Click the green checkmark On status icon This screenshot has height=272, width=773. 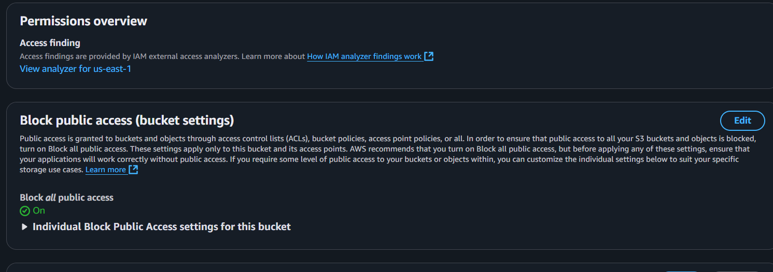click(25, 211)
